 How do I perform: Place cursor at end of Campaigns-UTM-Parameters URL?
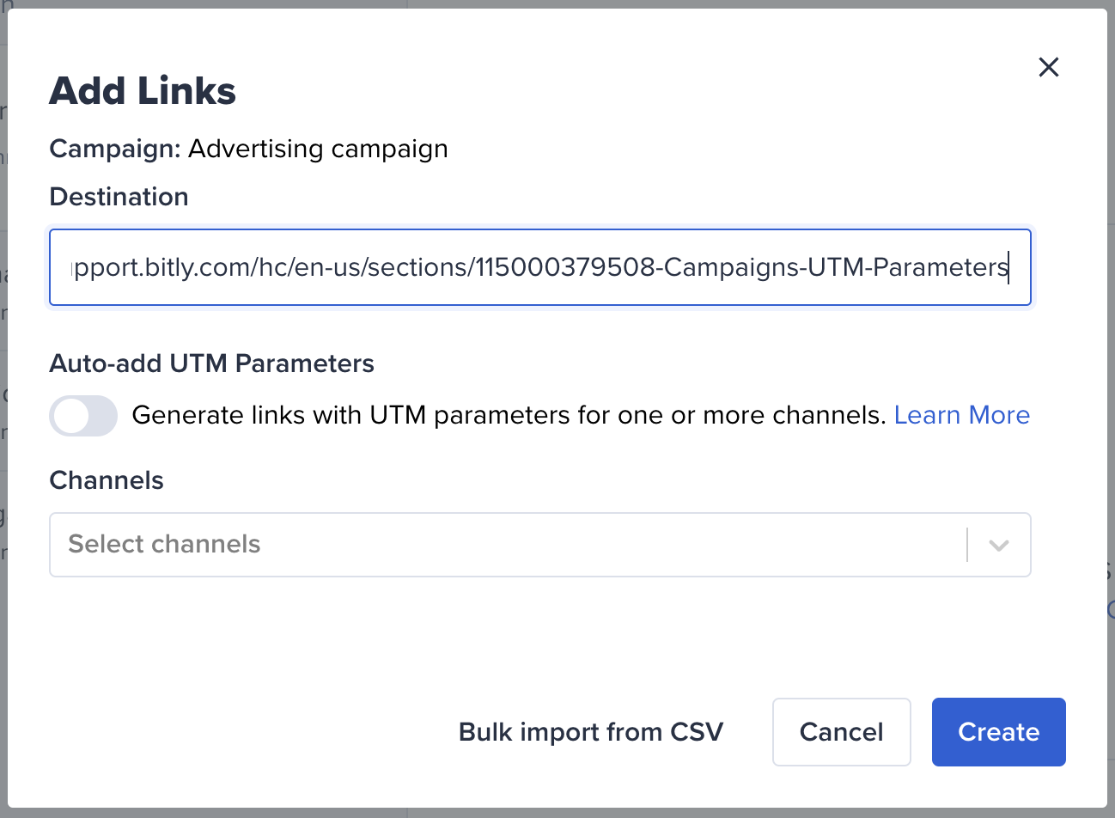pyautogui.click(x=1008, y=267)
